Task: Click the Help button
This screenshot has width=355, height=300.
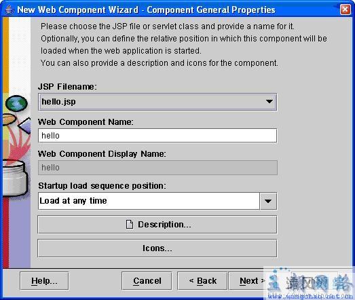Action: (x=44, y=281)
